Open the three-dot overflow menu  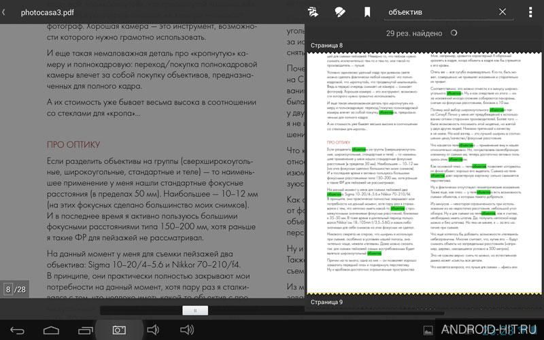point(530,12)
